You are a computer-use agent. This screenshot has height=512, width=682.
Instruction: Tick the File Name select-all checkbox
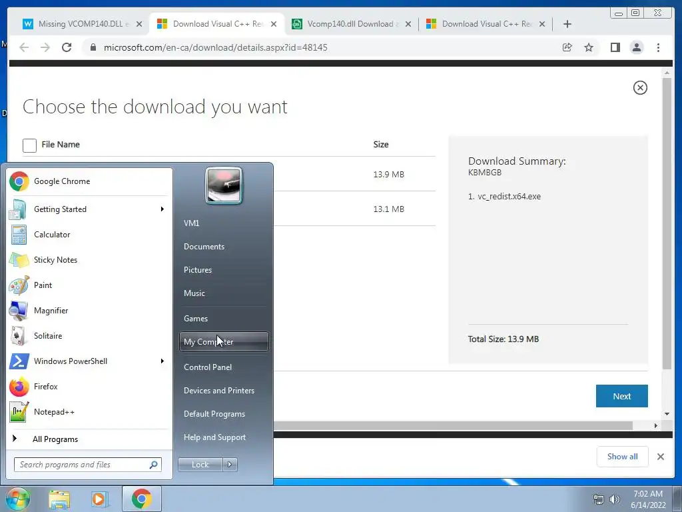(29, 145)
